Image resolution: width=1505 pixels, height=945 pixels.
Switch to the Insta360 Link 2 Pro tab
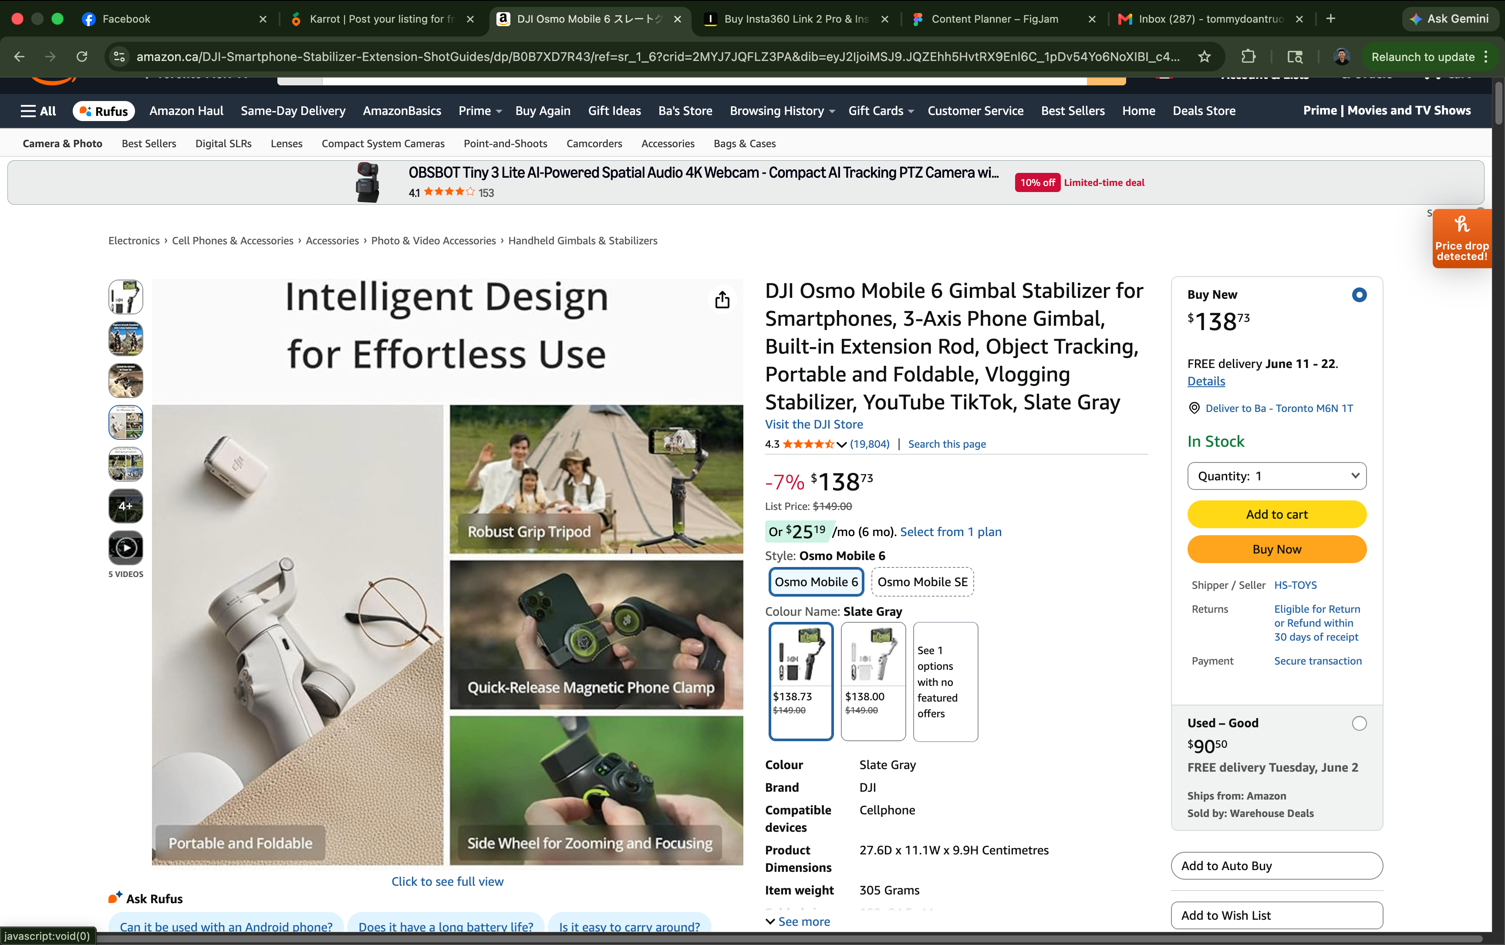796,19
